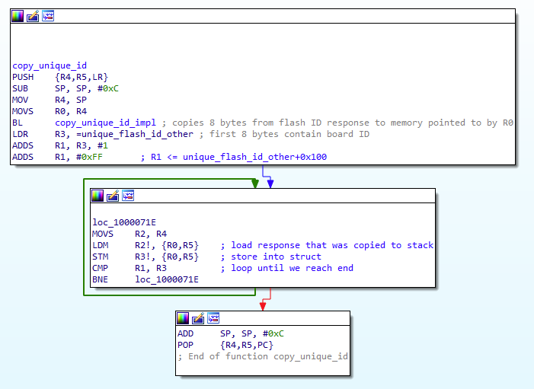Click the edit pencil icon in ADD SP block

pos(198,318)
